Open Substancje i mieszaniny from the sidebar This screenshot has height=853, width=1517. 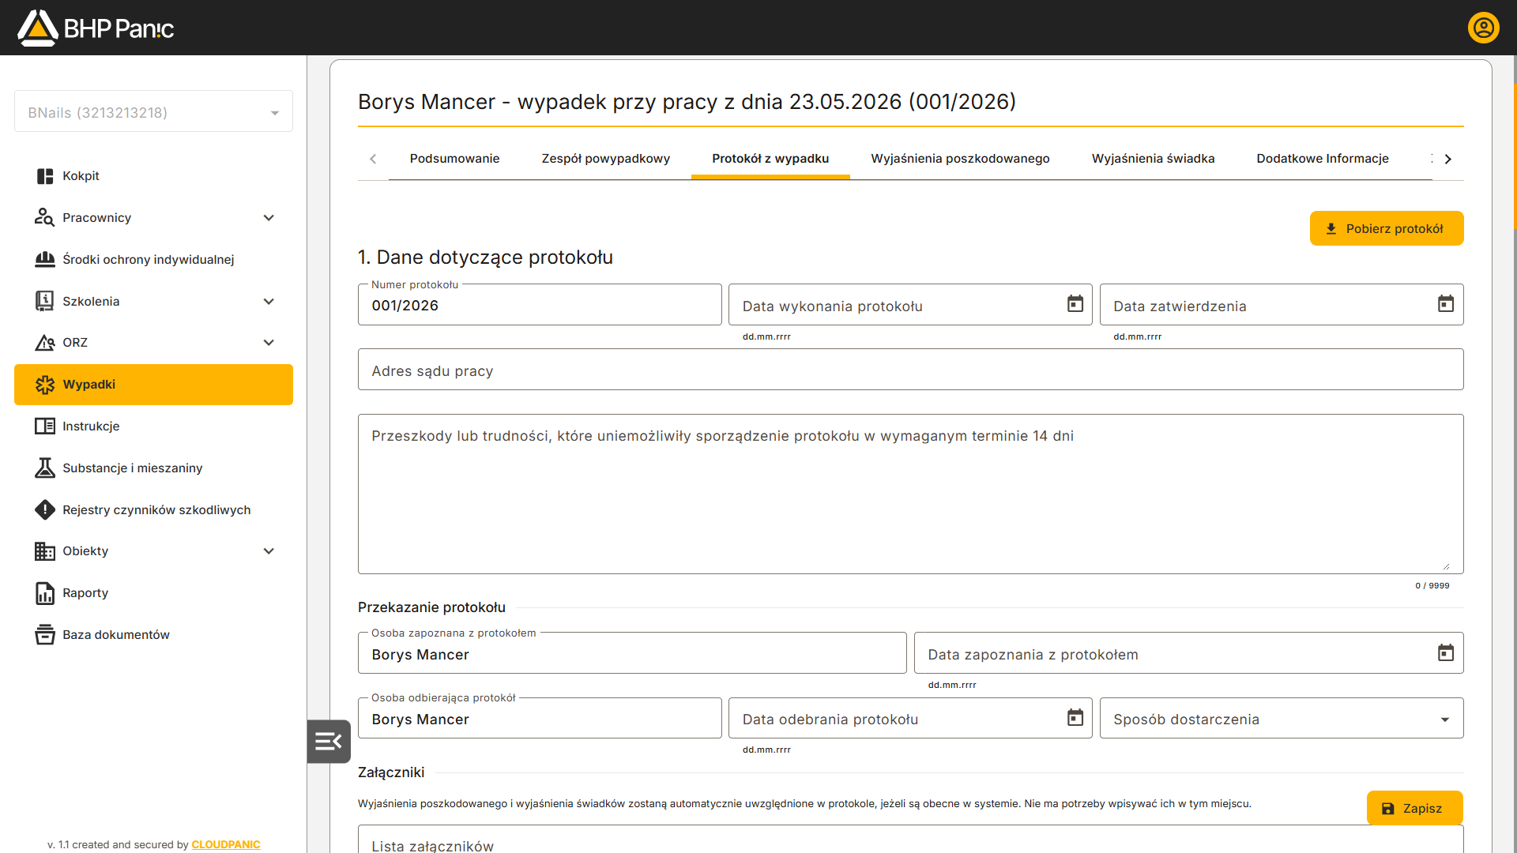click(153, 468)
